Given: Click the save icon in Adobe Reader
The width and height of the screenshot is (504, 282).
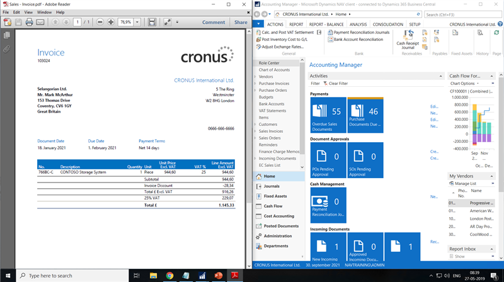Looking at the screenshot, I should click(18, 22).
